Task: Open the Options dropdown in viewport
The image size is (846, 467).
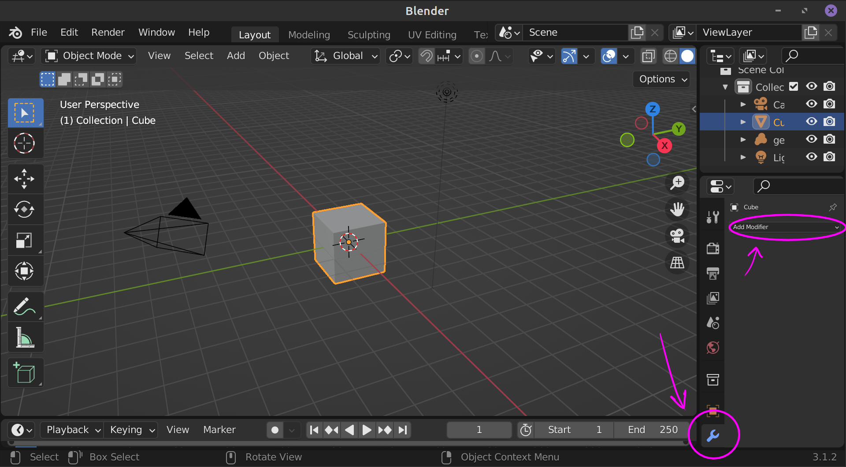Action: click(661, 79)
